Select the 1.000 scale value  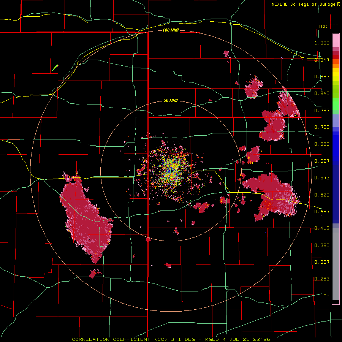coord(322,43)
